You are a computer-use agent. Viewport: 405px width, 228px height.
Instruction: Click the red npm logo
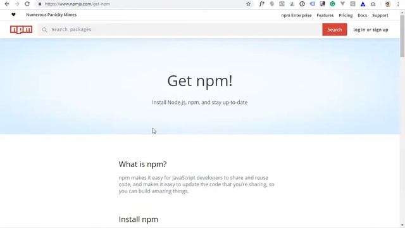21,30
